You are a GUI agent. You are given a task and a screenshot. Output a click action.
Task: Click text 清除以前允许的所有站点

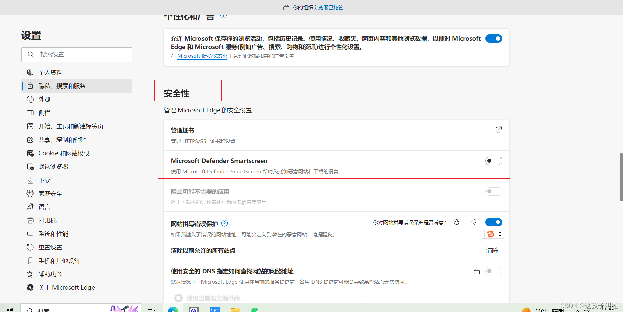pos(203,251)
